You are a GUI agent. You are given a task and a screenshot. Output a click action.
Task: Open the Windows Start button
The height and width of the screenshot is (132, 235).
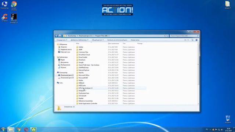[x=3, y=129]
